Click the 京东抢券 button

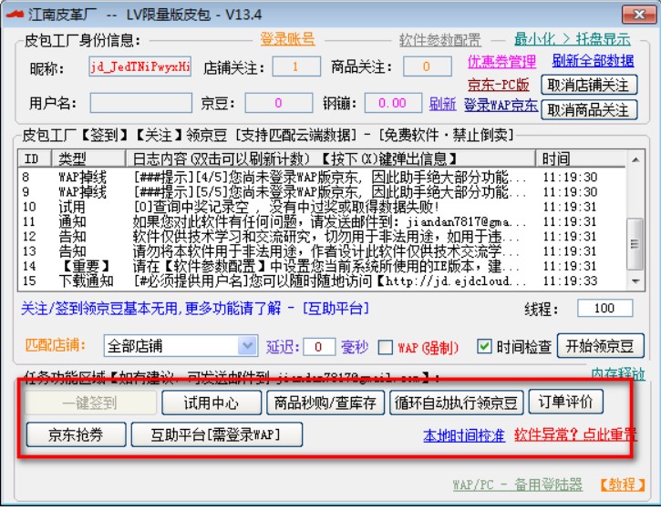pos(76,434)
